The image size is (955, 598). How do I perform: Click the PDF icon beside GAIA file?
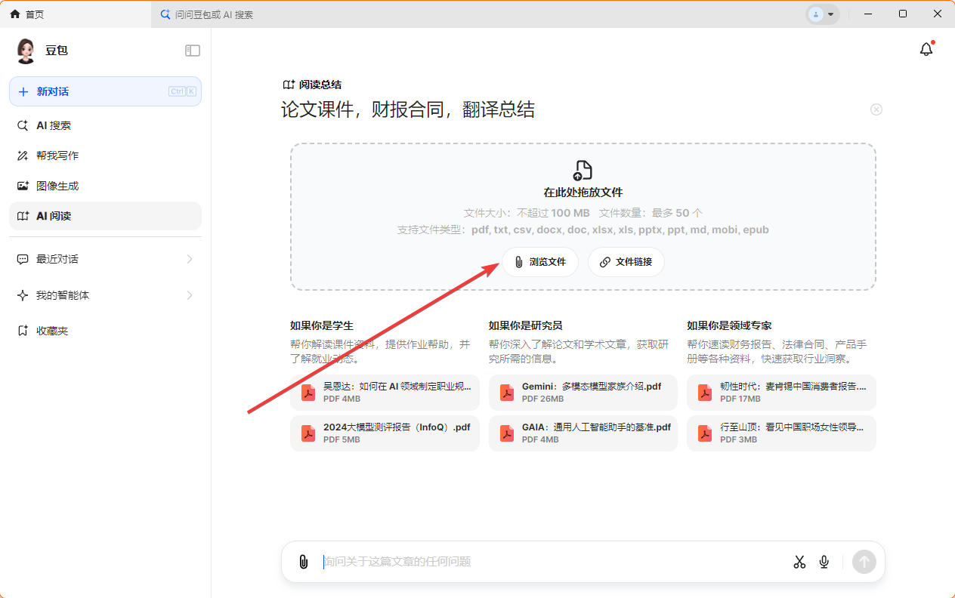coord(506,433)
